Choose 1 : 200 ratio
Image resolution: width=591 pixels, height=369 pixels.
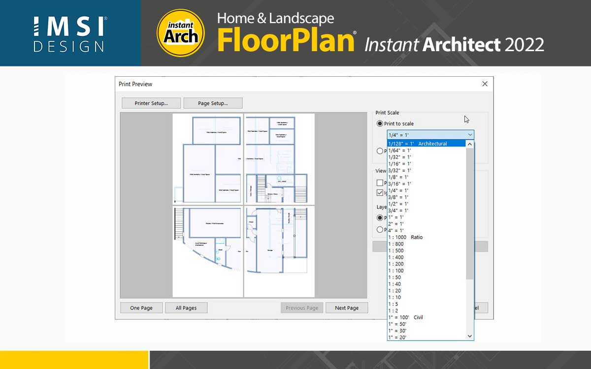tap(426, 264)
